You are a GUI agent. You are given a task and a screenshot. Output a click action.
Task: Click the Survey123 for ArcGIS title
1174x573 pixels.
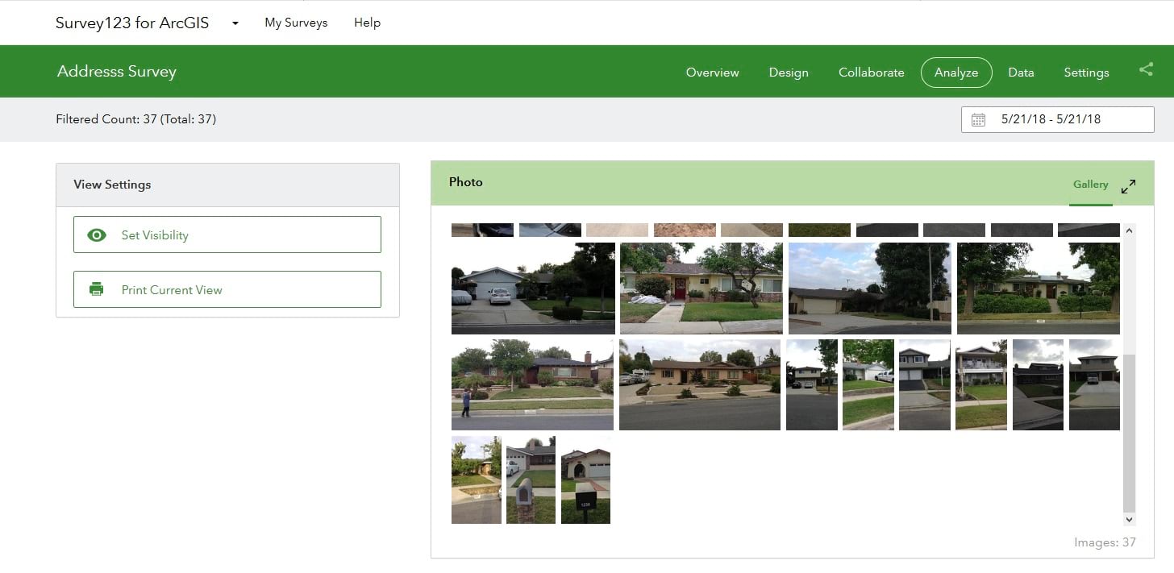(132, 23)
